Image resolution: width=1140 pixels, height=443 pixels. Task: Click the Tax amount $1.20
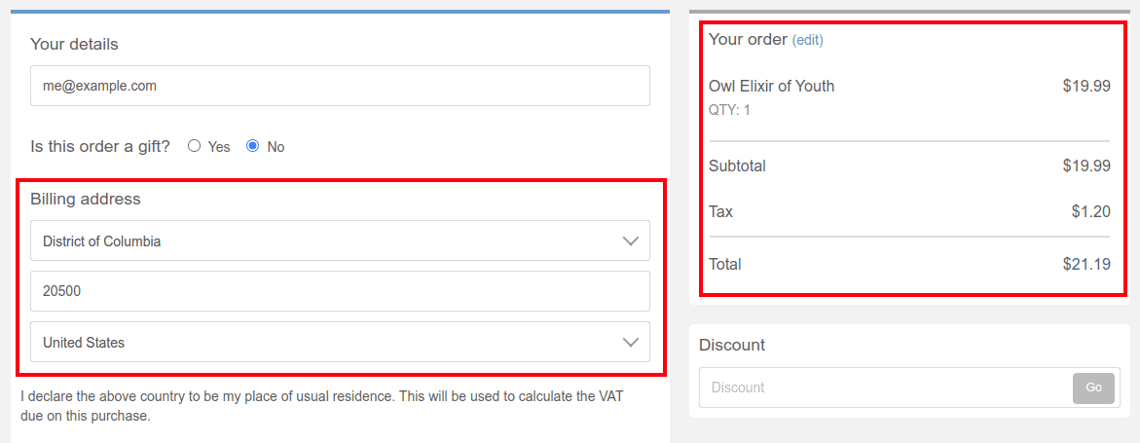(x=1090, y=211)
